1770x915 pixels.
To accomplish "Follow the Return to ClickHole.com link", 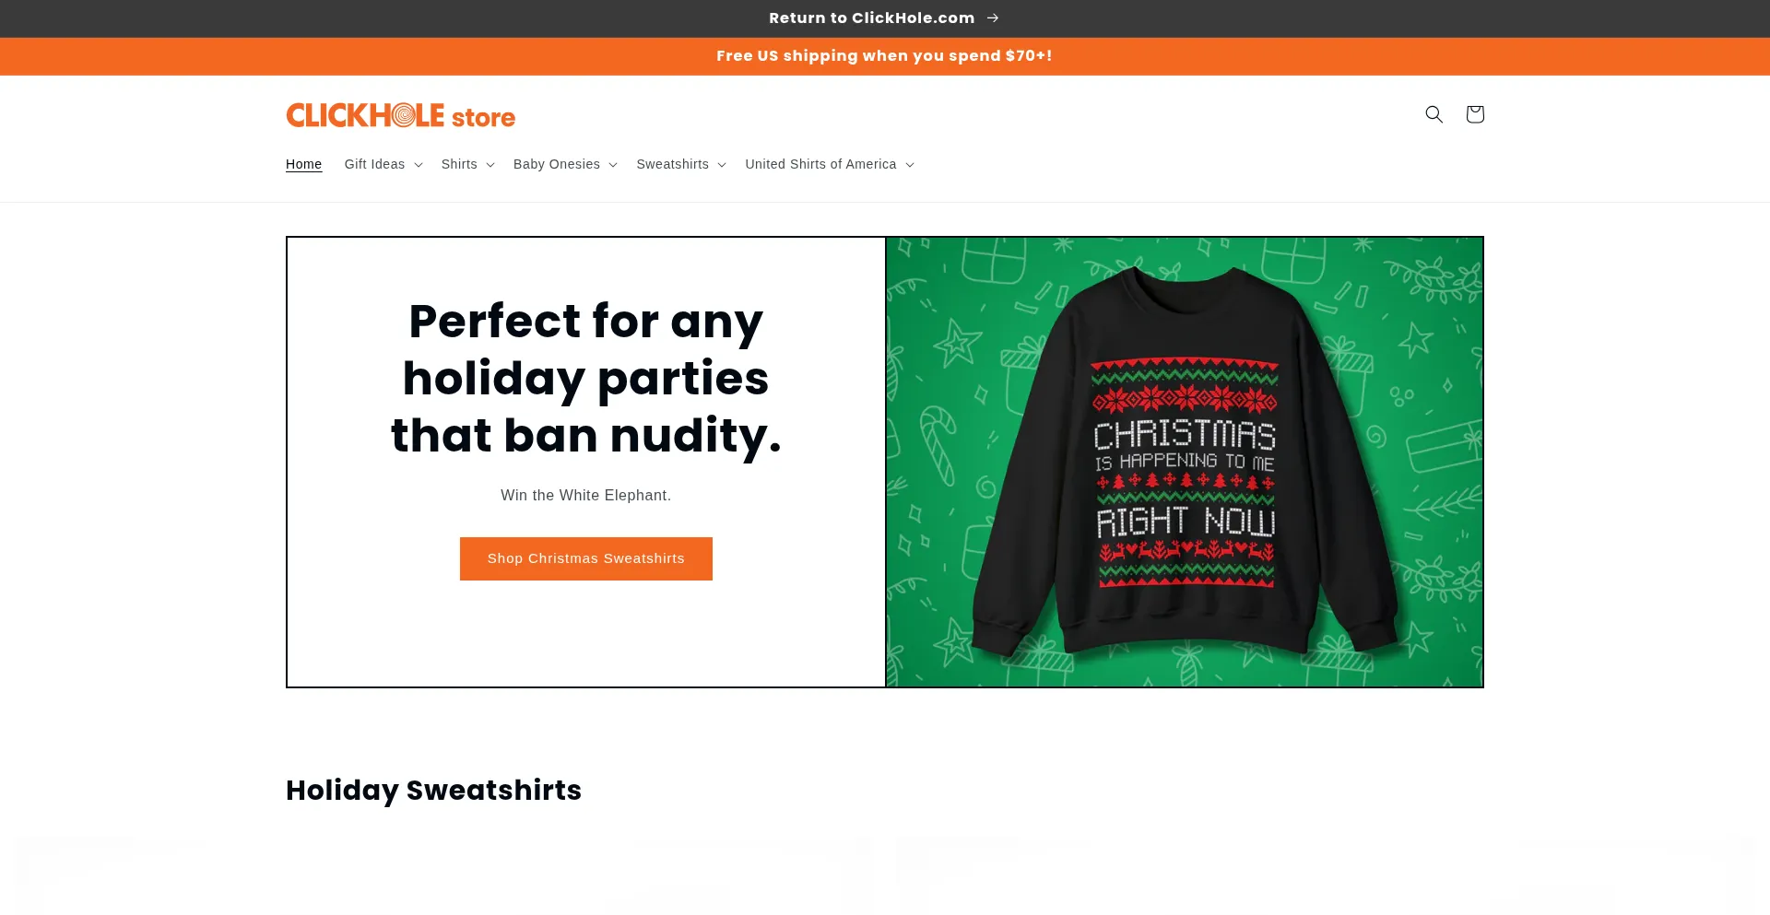I will point(872,18).
